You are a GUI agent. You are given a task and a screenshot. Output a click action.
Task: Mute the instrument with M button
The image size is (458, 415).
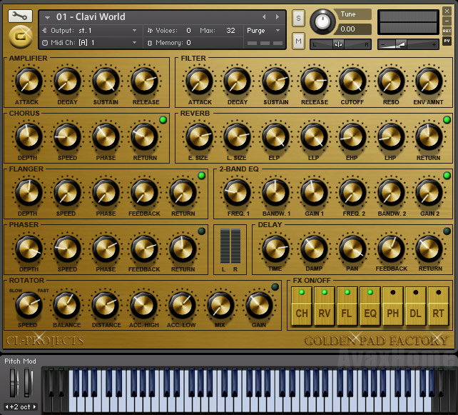(x=298, y=41)
